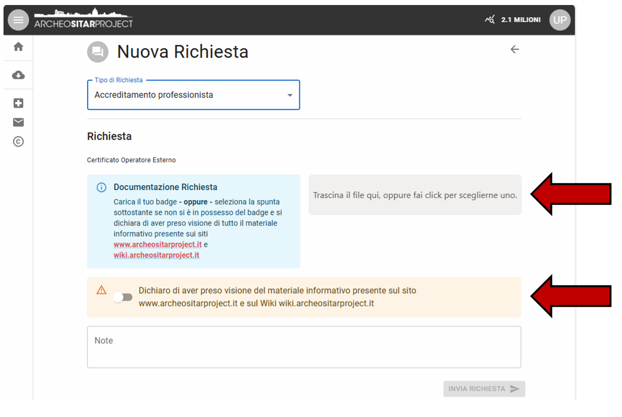Open the www.archeositarproject.it link

pyautogui.click(x=158, y=245)
